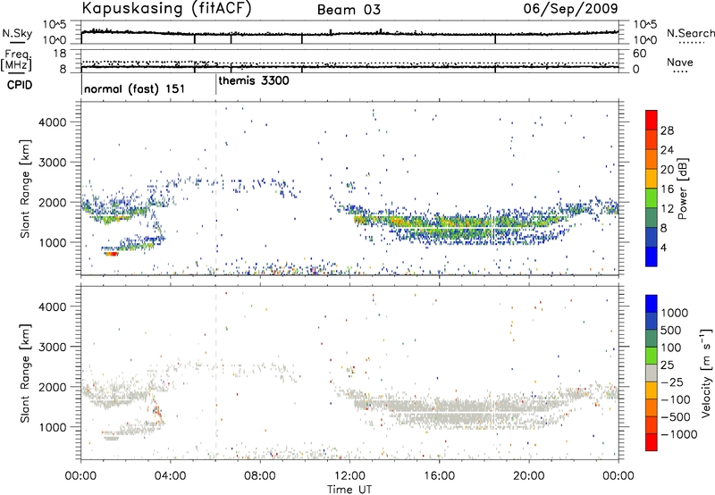Click the '1000' range tick on velocity plot

52,427
